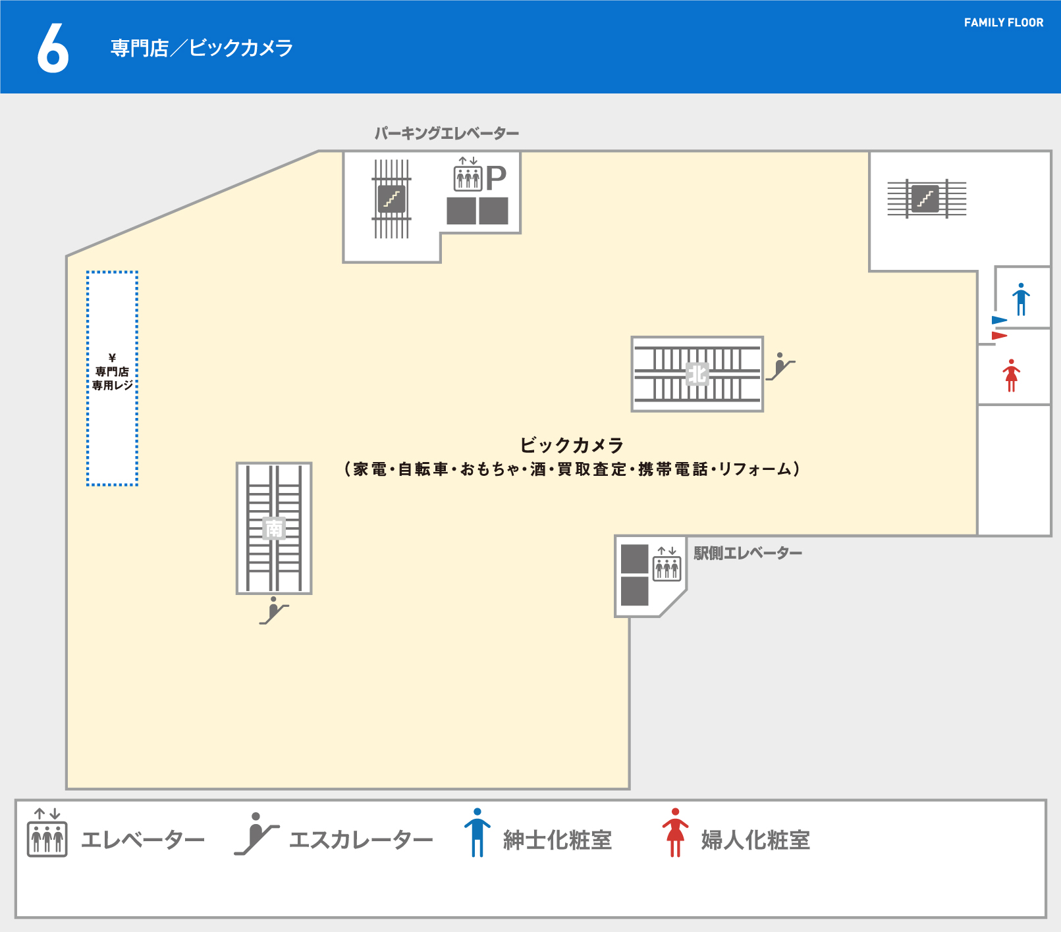Click the 専門店専用レジ register area text

point(113,378)
